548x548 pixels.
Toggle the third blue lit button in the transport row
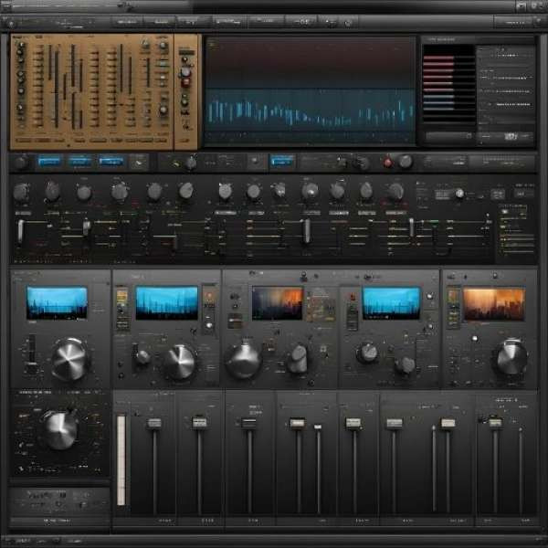pyautogui.click(x=111, y=162)
